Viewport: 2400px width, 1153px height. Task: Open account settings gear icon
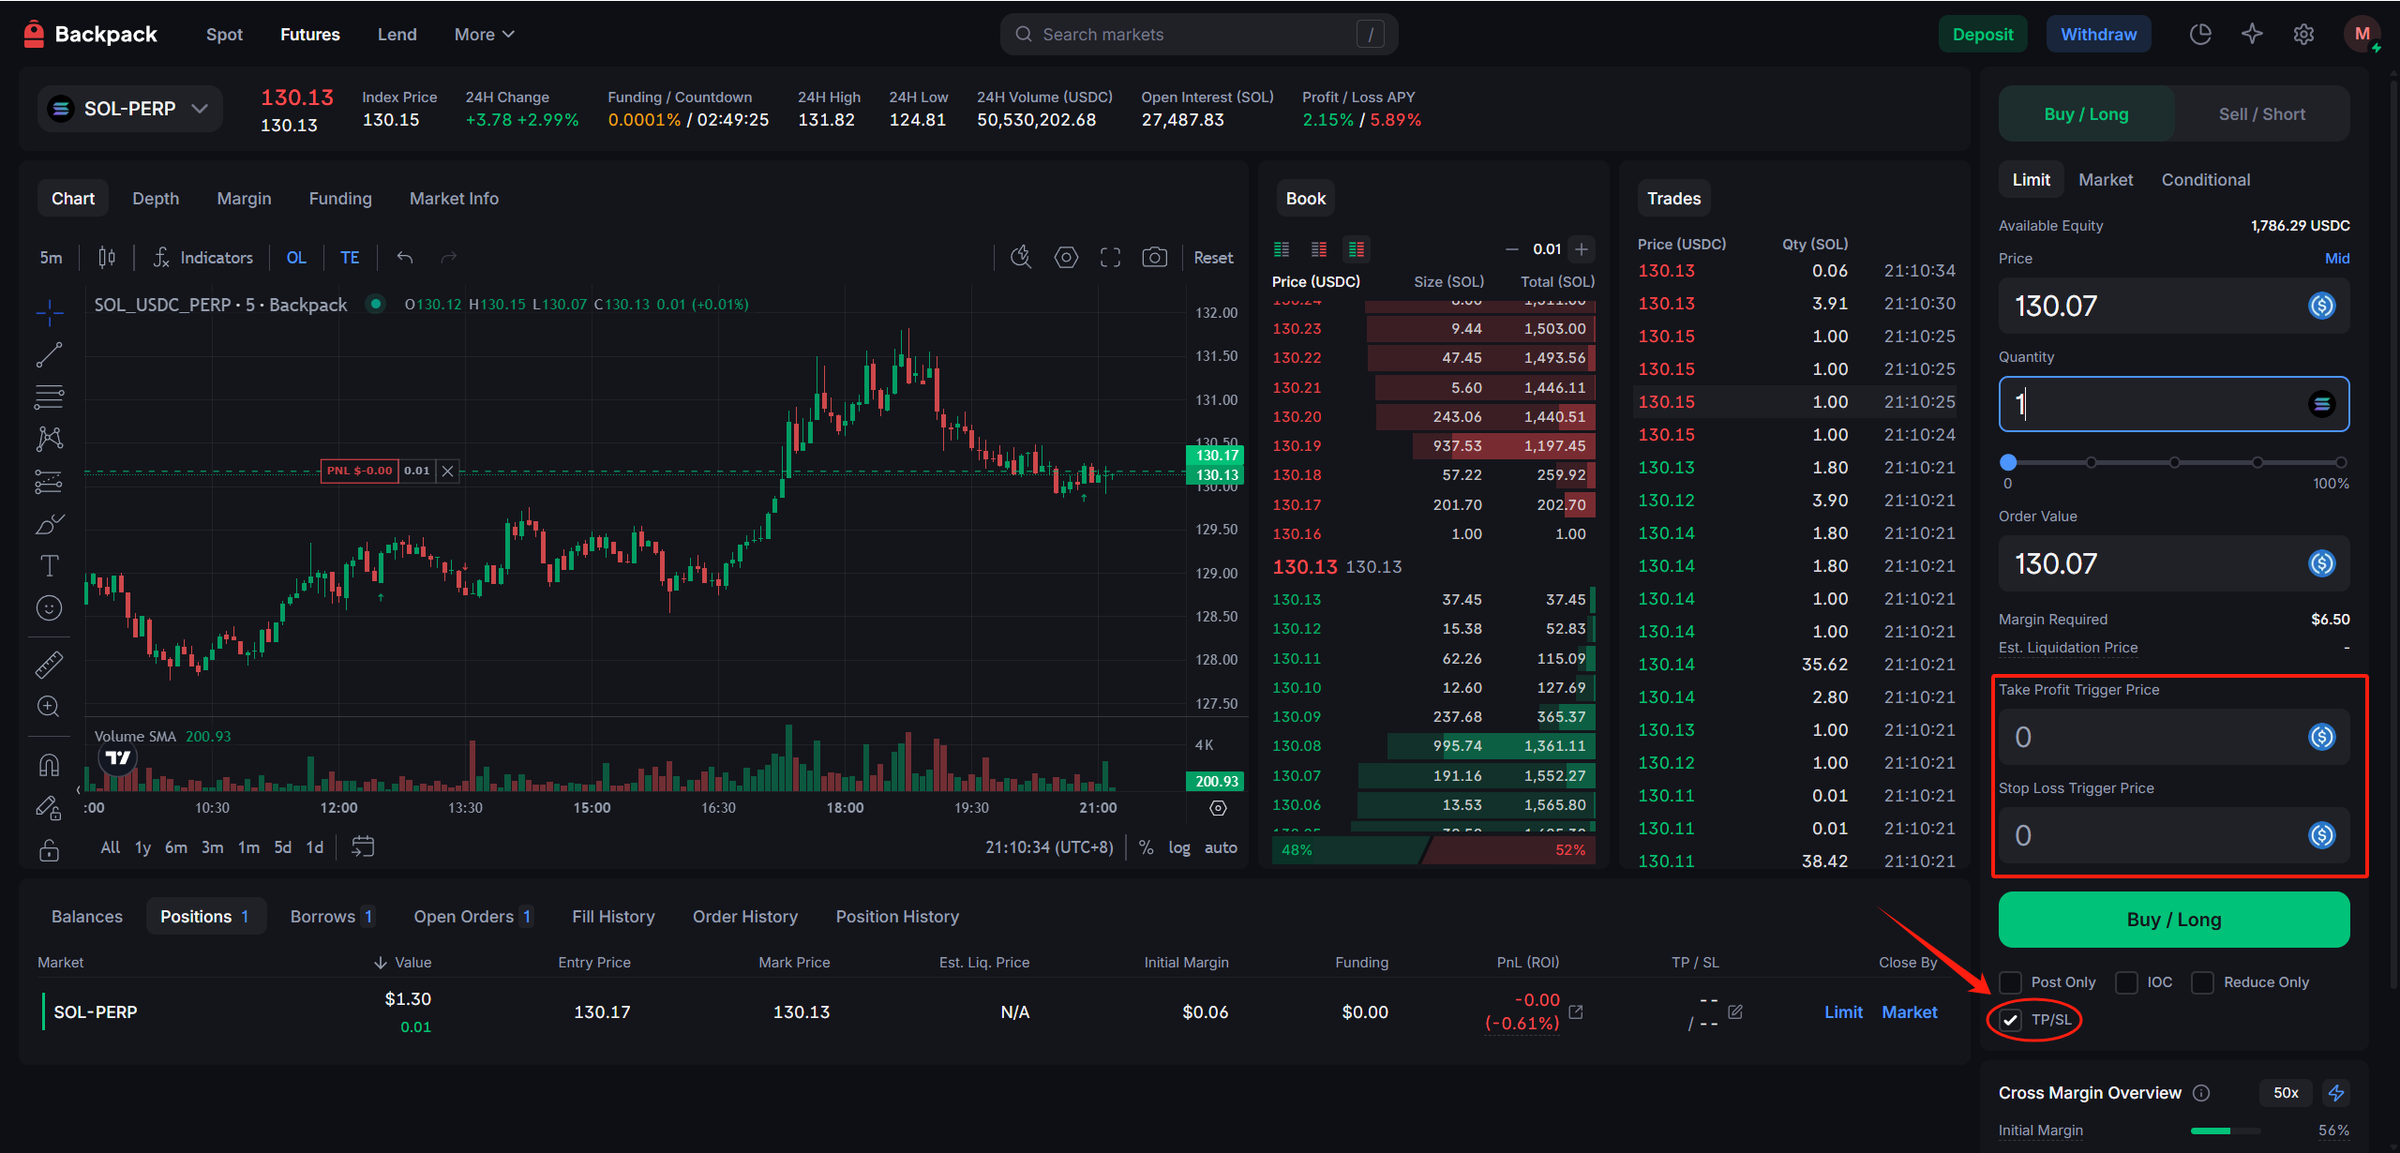[2303, 35]
